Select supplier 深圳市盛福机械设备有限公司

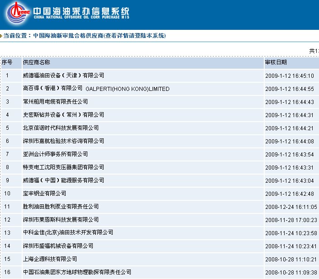[x=58, y=246]
